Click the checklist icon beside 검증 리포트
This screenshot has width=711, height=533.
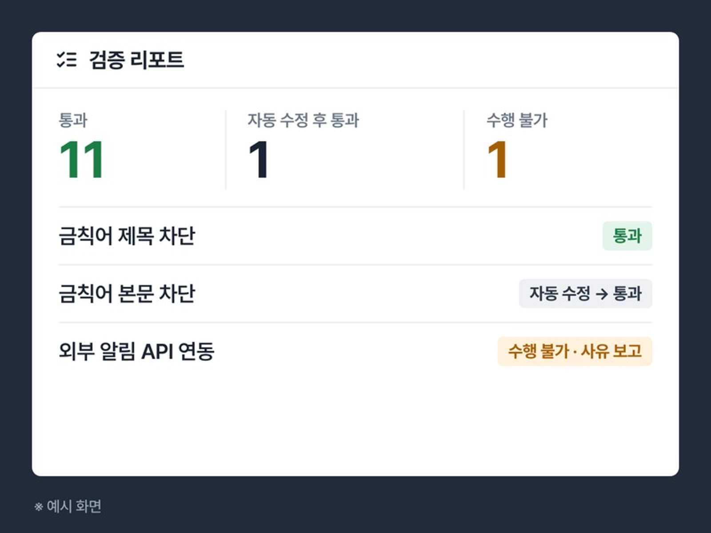point(67,60)
